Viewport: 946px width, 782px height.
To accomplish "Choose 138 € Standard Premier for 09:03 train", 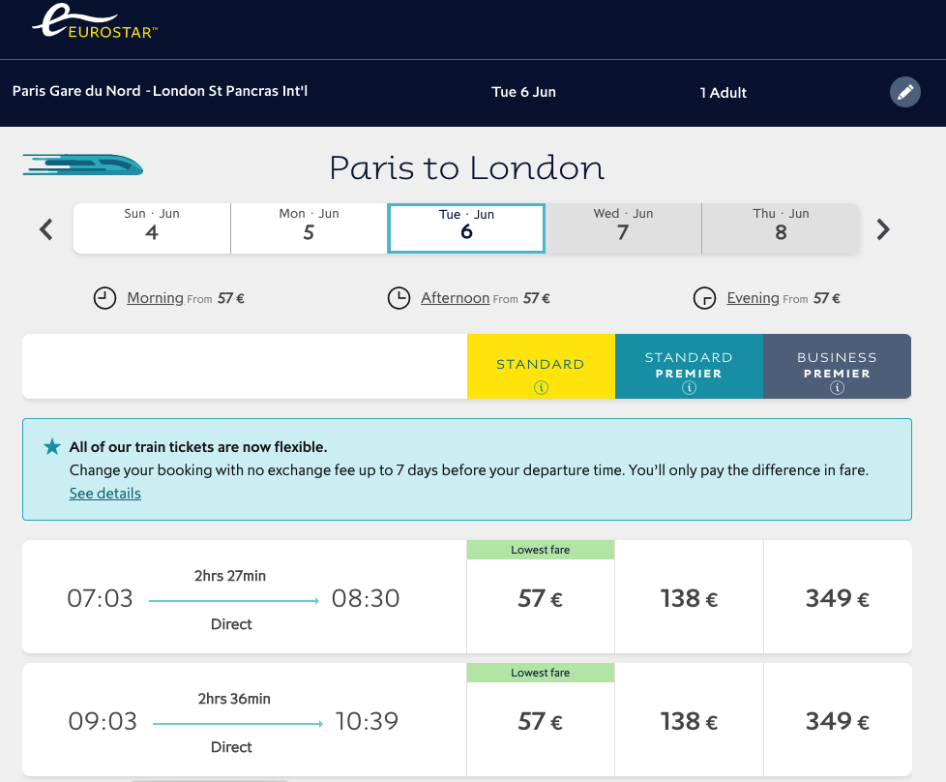I will (x=689, y=721).
